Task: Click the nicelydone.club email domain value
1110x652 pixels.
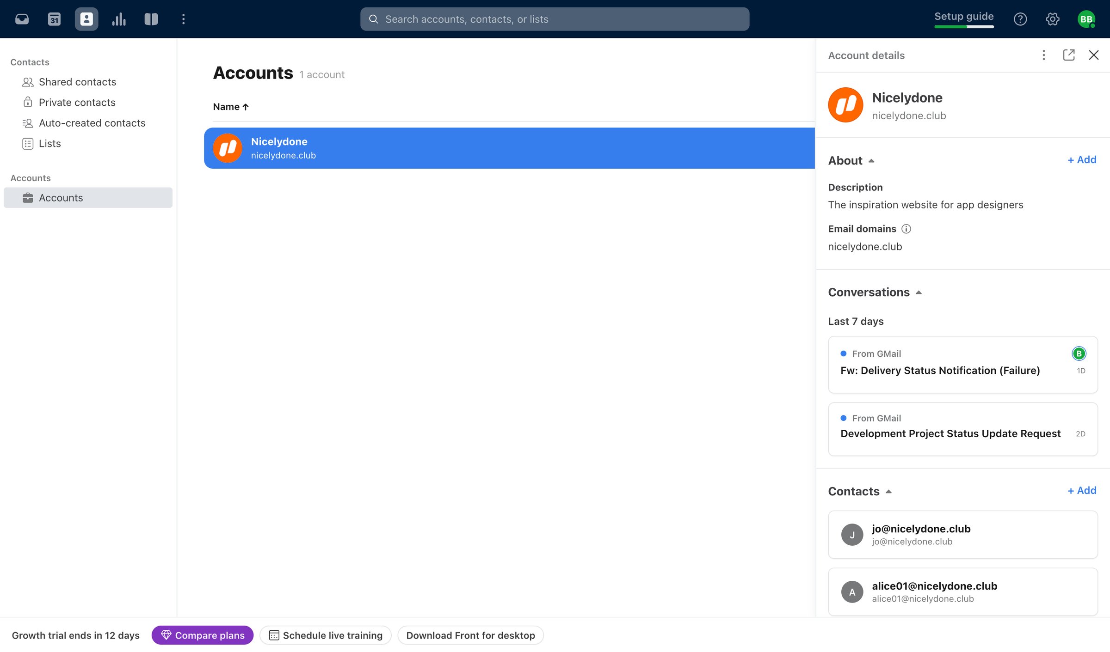Action: click(865, 247)
